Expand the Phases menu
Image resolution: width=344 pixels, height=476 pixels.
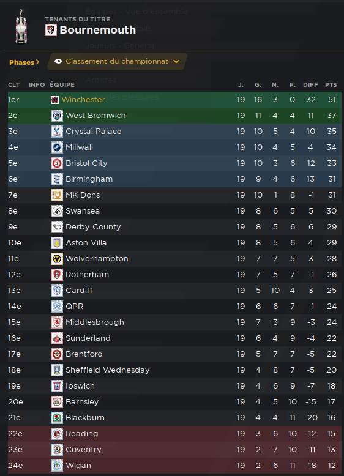[24, 62]
